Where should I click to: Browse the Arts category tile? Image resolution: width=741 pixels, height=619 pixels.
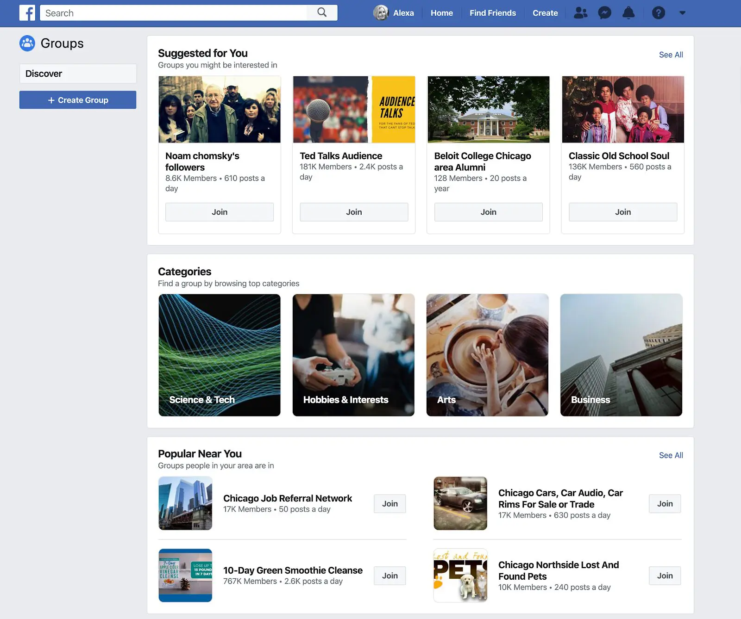487,355
